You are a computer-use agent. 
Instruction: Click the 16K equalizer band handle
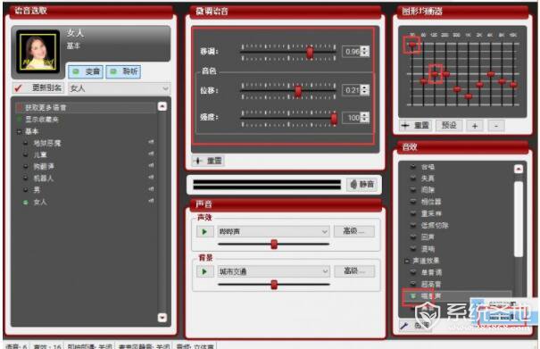click(513, 85)
